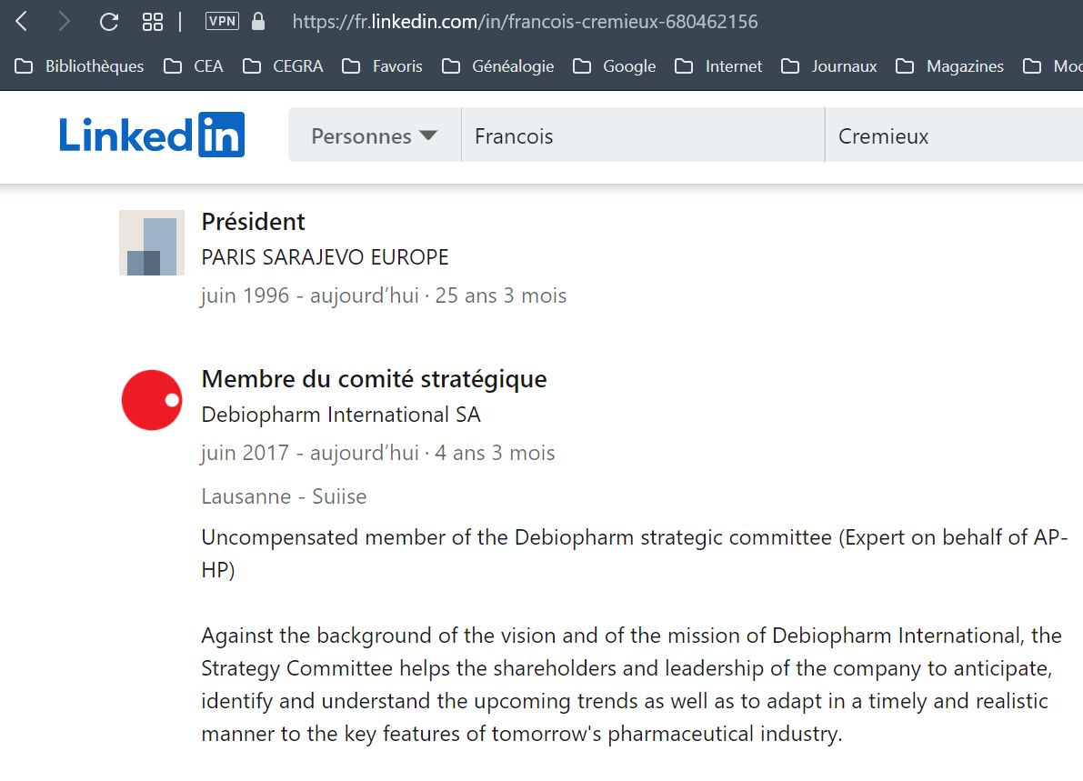Click the browser forward arrow
Image resolution: width=1083 pixels, height=781 pixels.
(65, 22)
